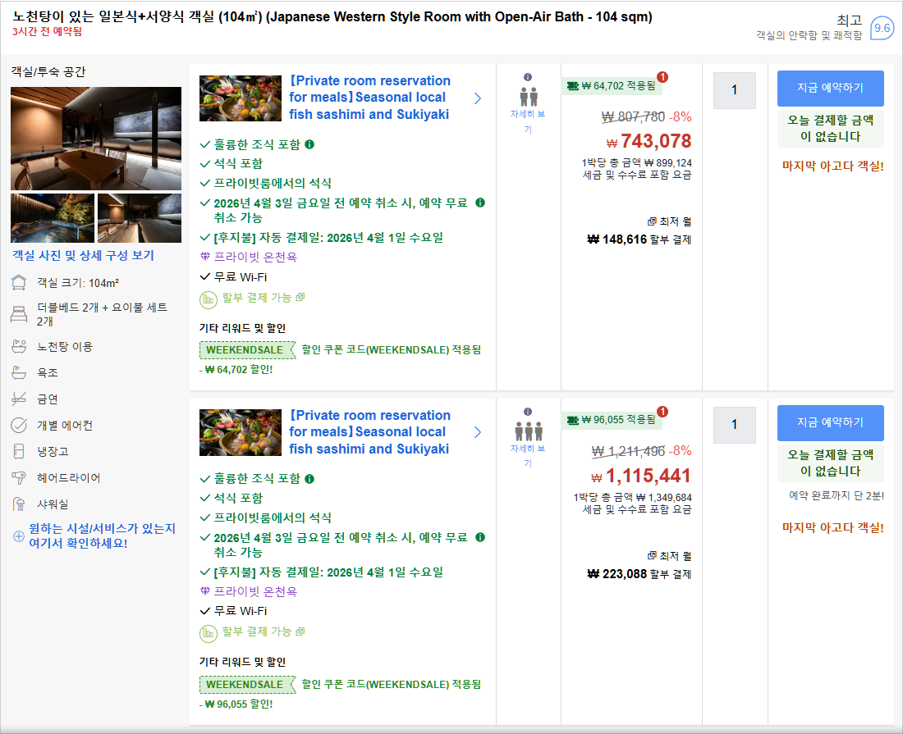Open first Private room reservation meal title
903x734 pixels.
tap(369, 98)
